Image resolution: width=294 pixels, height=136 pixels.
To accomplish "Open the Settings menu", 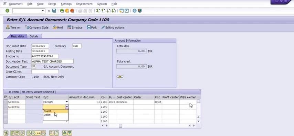I will pyautogui.click(x=66, y=4).
